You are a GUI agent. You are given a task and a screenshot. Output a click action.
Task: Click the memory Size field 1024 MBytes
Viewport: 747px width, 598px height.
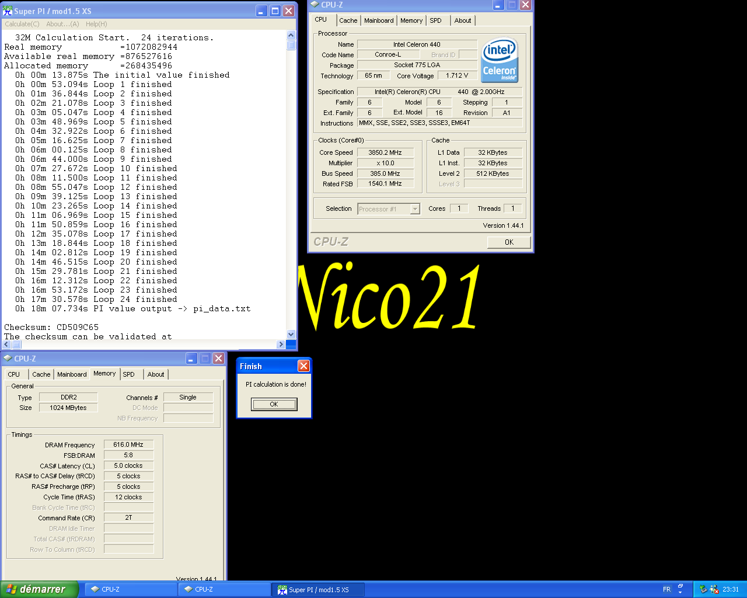(x=68, y=408)
